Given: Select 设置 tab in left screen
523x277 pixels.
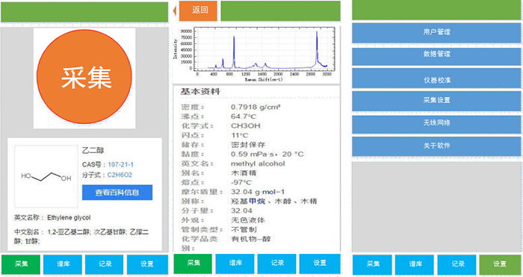Looking at the screenshot, I should [x=147, y=264].
